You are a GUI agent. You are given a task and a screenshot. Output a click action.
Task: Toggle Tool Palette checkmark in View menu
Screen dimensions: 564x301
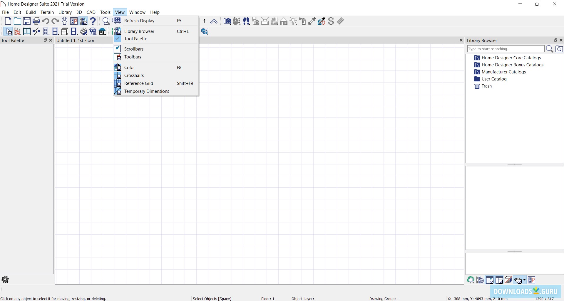coord(135,39)
